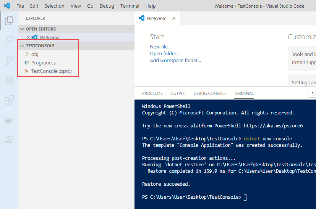Click the 'dotnet' command text in terminal

pos(252,138)
